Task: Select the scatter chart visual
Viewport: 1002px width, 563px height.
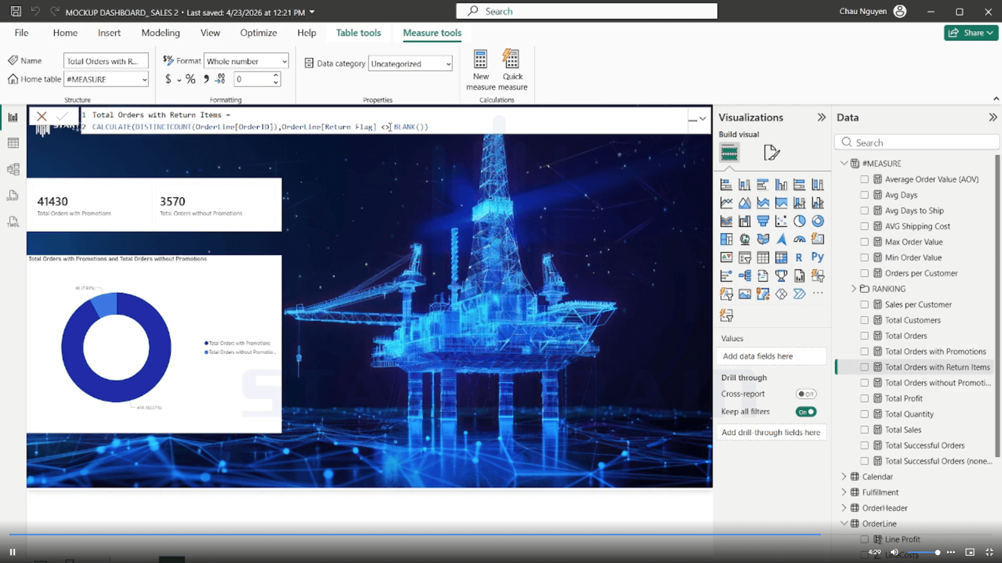Action: point(781,221)
